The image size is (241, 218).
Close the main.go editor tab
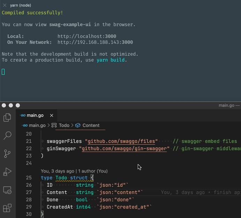[52, 115]
